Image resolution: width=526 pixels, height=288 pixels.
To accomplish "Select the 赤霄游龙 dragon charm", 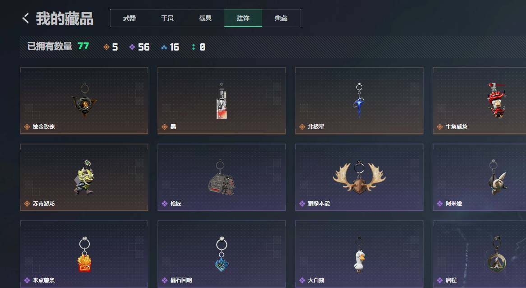I will pyautogui.click(x=84, y=177).
